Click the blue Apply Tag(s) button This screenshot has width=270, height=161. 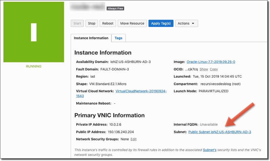click(x=161, y=23)
